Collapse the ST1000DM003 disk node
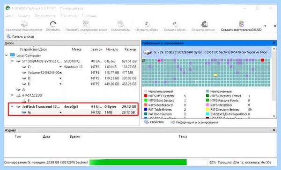The height and width of the screenshot is (170, 281). [x=12, y=61]
